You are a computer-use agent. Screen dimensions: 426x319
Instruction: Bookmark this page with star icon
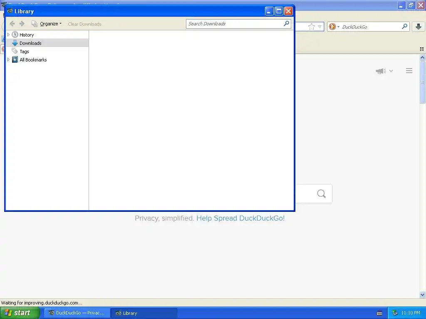[311, 27]
